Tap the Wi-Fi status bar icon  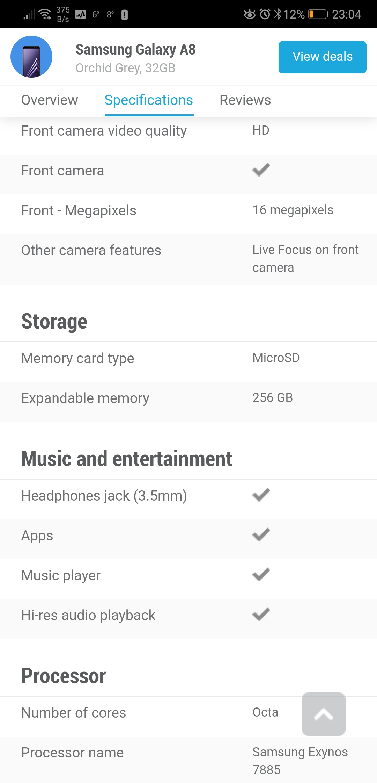45,14
